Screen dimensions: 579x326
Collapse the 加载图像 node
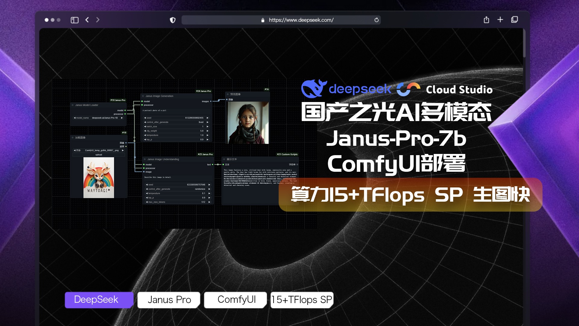(x=73, y=137)
